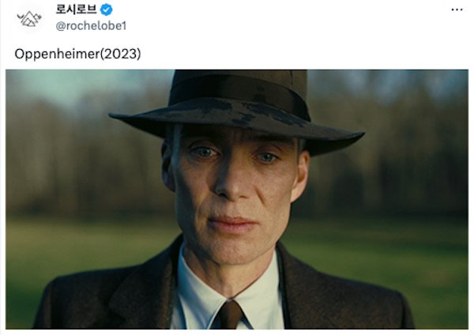Click the man's visible ear in the photo
Screen dimensions: 474x335
click(x=300, y=175)
